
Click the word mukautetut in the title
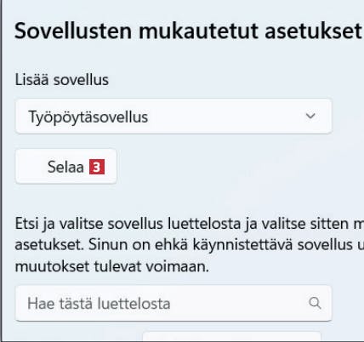click(x=198, y=31)
